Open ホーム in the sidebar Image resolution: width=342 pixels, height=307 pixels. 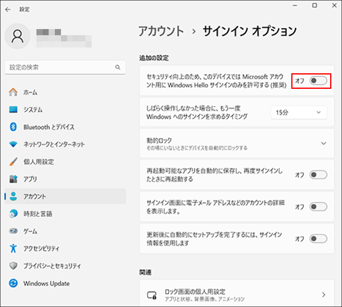click(65, 92)
